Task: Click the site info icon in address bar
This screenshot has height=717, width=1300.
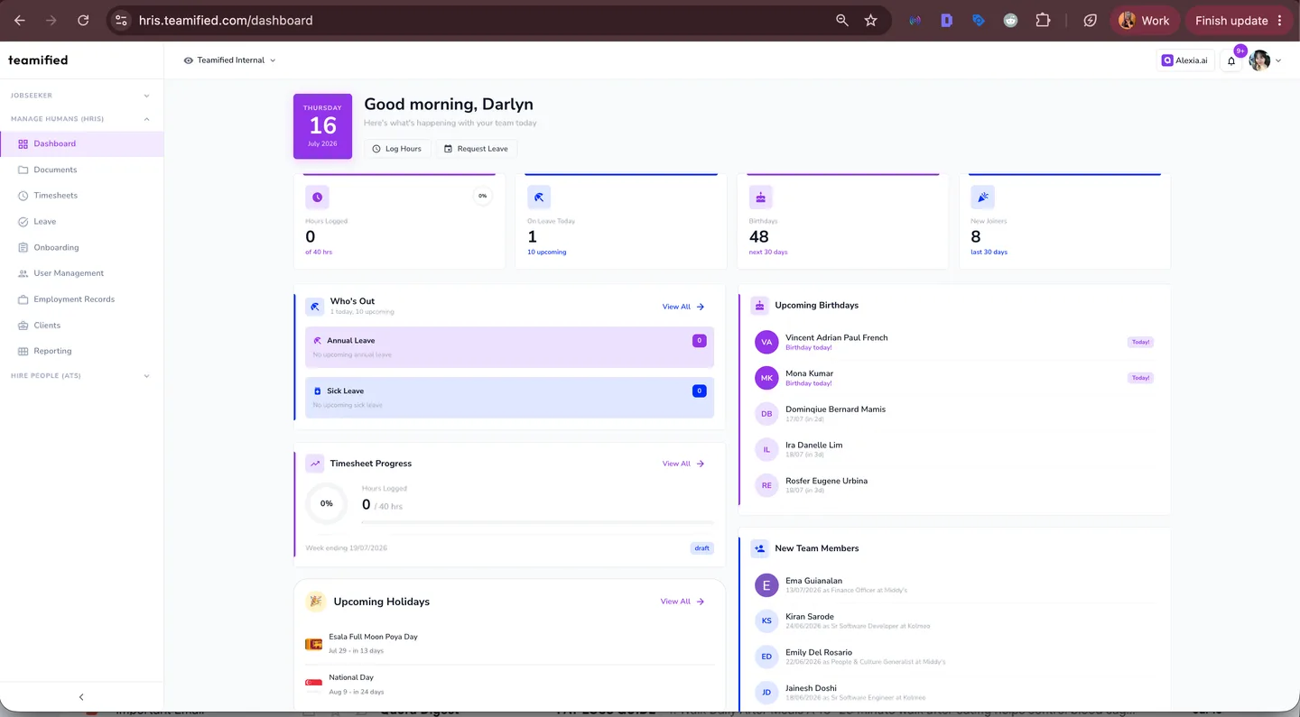Action: tap(121, 20)
